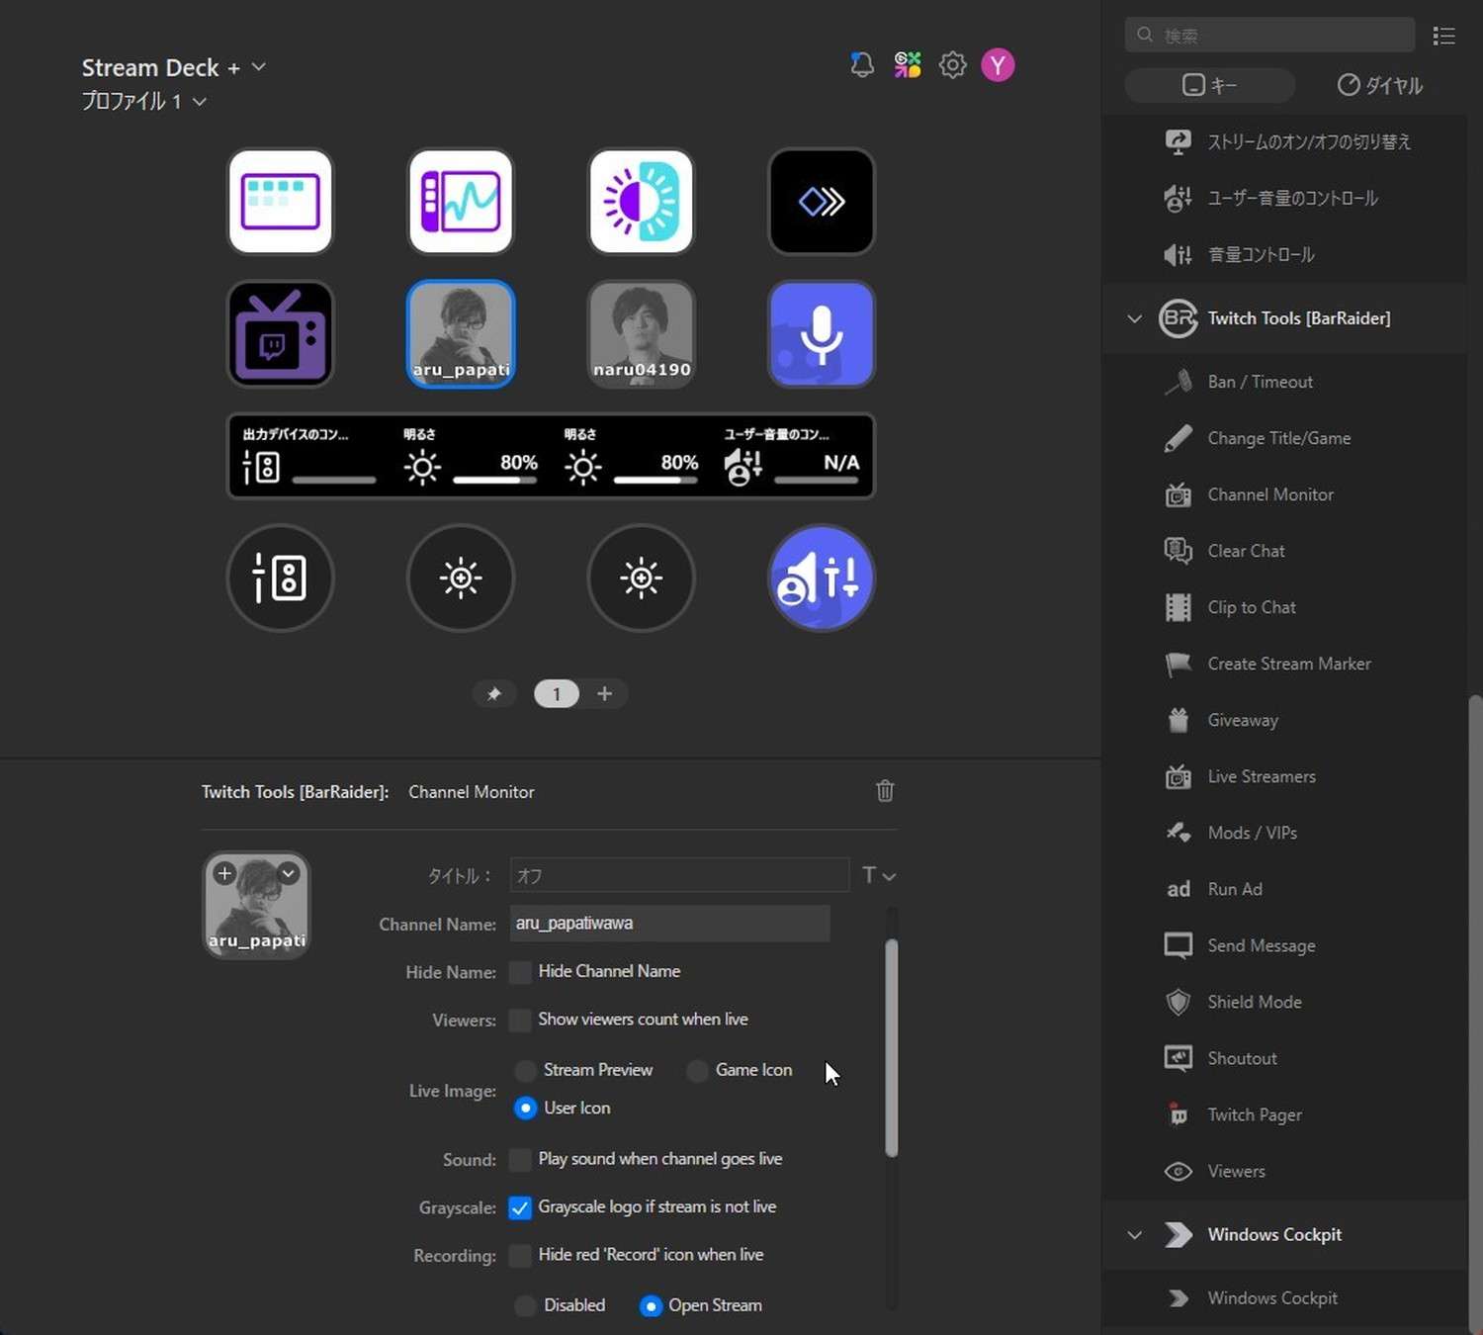Open the Stream Deck + device dropdown

[x=259, y=67]
